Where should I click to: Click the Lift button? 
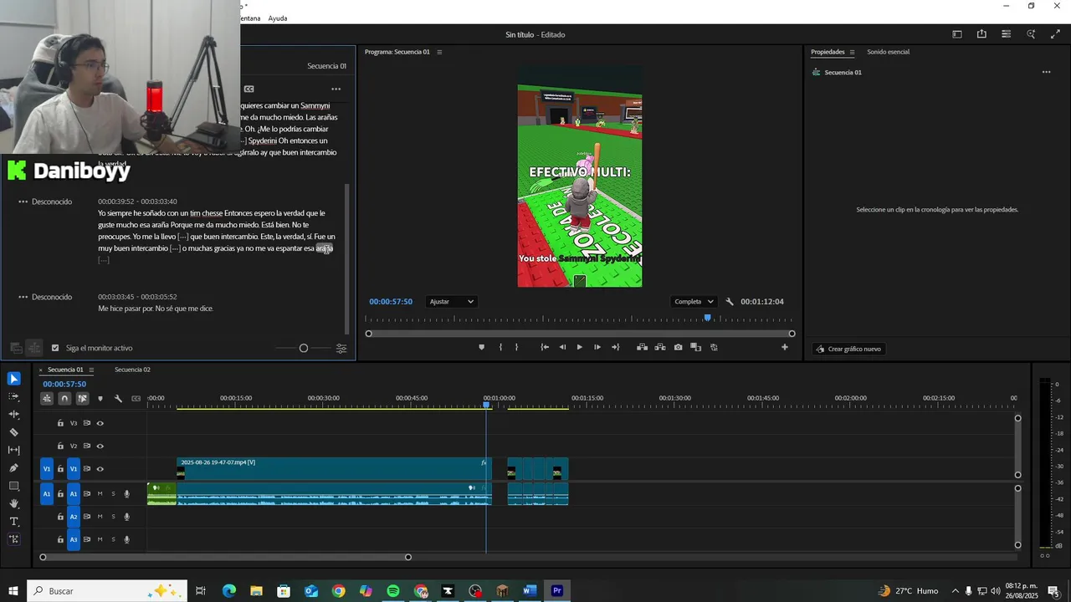point(642,347)
